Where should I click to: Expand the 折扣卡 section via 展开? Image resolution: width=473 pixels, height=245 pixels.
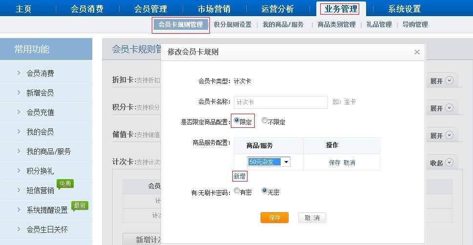coord(441,81)
